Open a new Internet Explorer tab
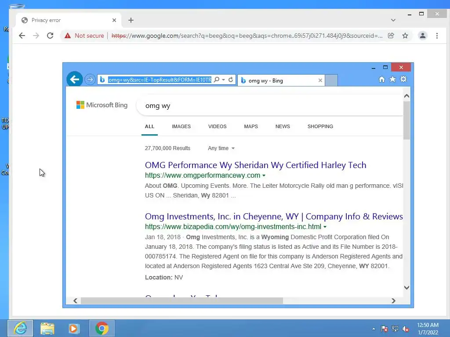 point(331,80)
